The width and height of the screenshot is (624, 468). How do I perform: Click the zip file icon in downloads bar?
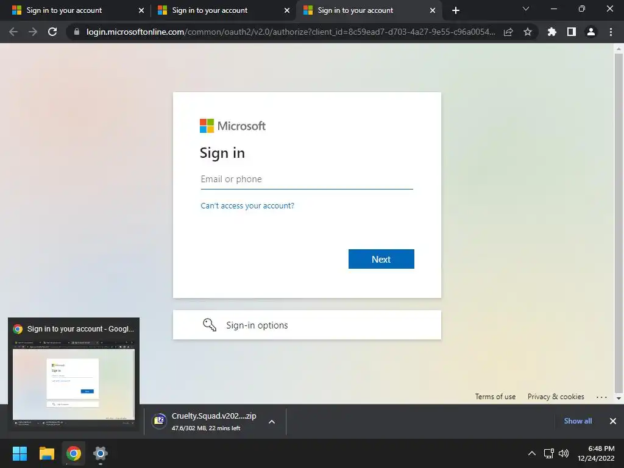tap(159, 421)
